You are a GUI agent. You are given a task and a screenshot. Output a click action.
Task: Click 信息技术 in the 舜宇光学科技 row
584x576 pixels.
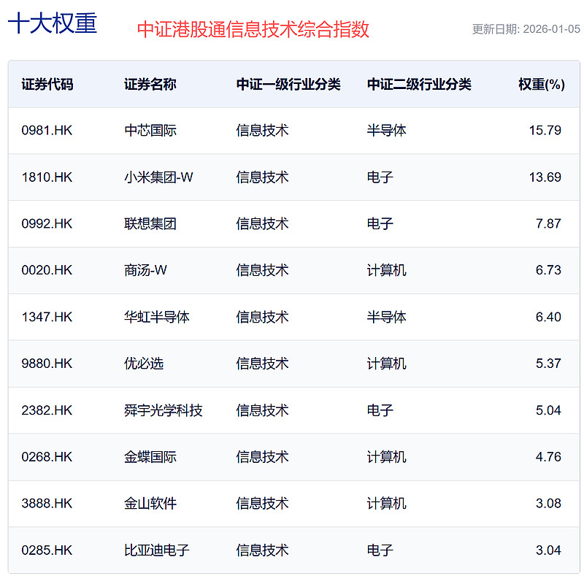(262, 410)
